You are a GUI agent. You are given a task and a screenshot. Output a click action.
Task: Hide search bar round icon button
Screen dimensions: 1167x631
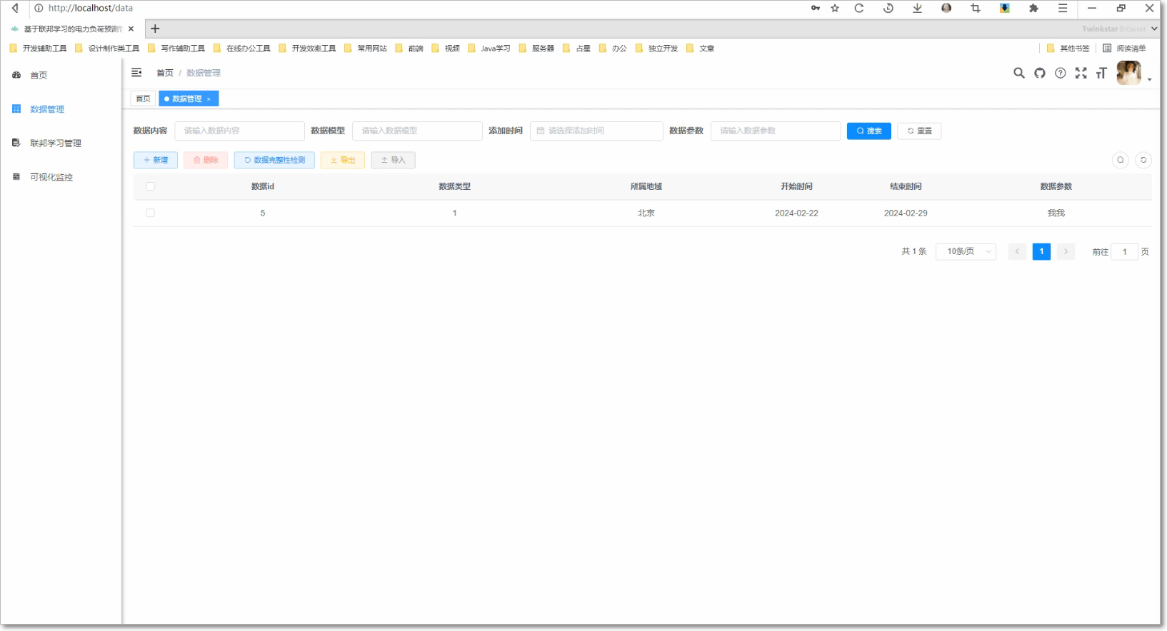pyautogui.click(x=1121, y=160)
